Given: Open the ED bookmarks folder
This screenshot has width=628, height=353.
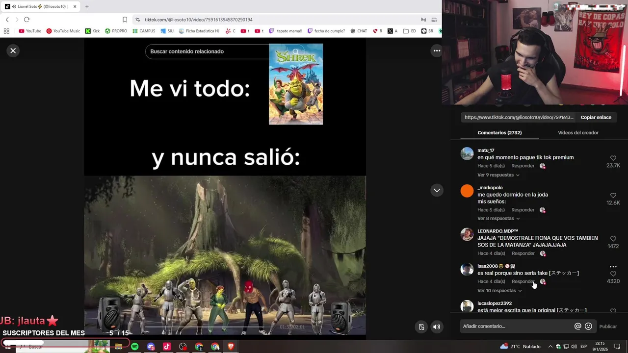Looking at the screenshot, I should pos(410,31).
